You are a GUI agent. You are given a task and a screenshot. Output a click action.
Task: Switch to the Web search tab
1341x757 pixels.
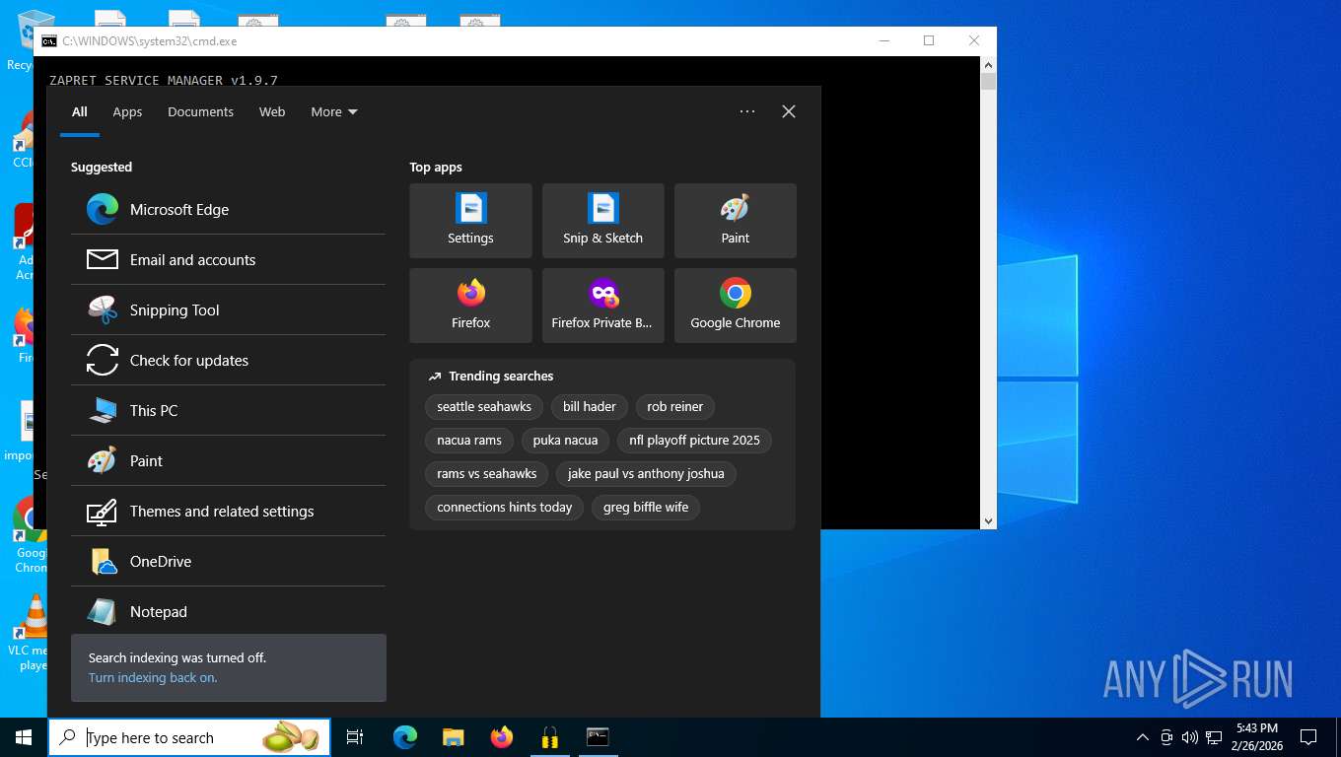(x=272, y=111)
